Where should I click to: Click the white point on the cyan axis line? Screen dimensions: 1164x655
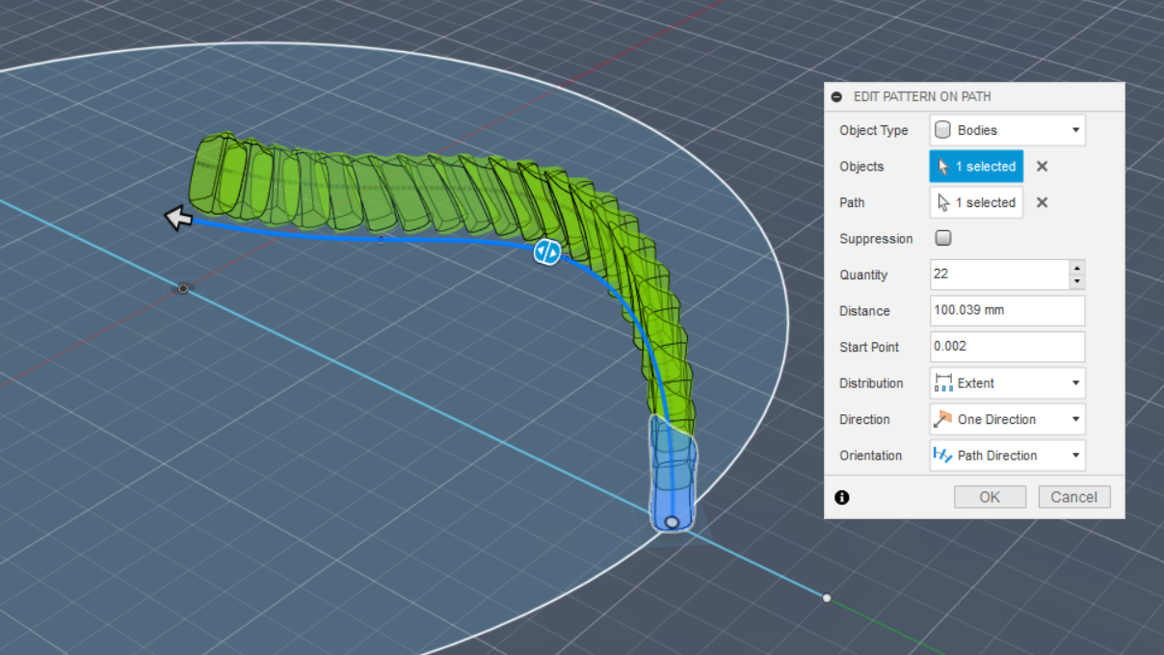[827, 598]
